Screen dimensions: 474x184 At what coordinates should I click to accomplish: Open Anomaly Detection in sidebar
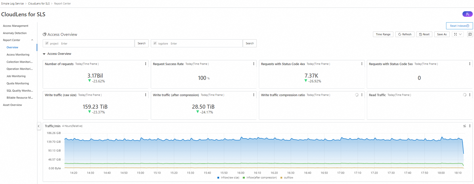(x=15, y=33)
